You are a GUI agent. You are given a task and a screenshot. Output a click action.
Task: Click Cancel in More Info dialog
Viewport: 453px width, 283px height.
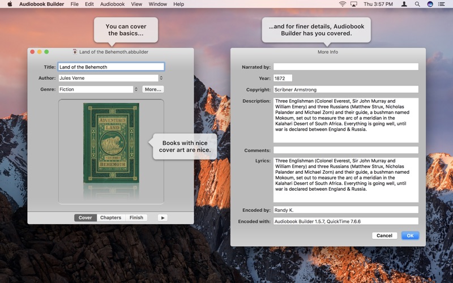tap(384, 235)
